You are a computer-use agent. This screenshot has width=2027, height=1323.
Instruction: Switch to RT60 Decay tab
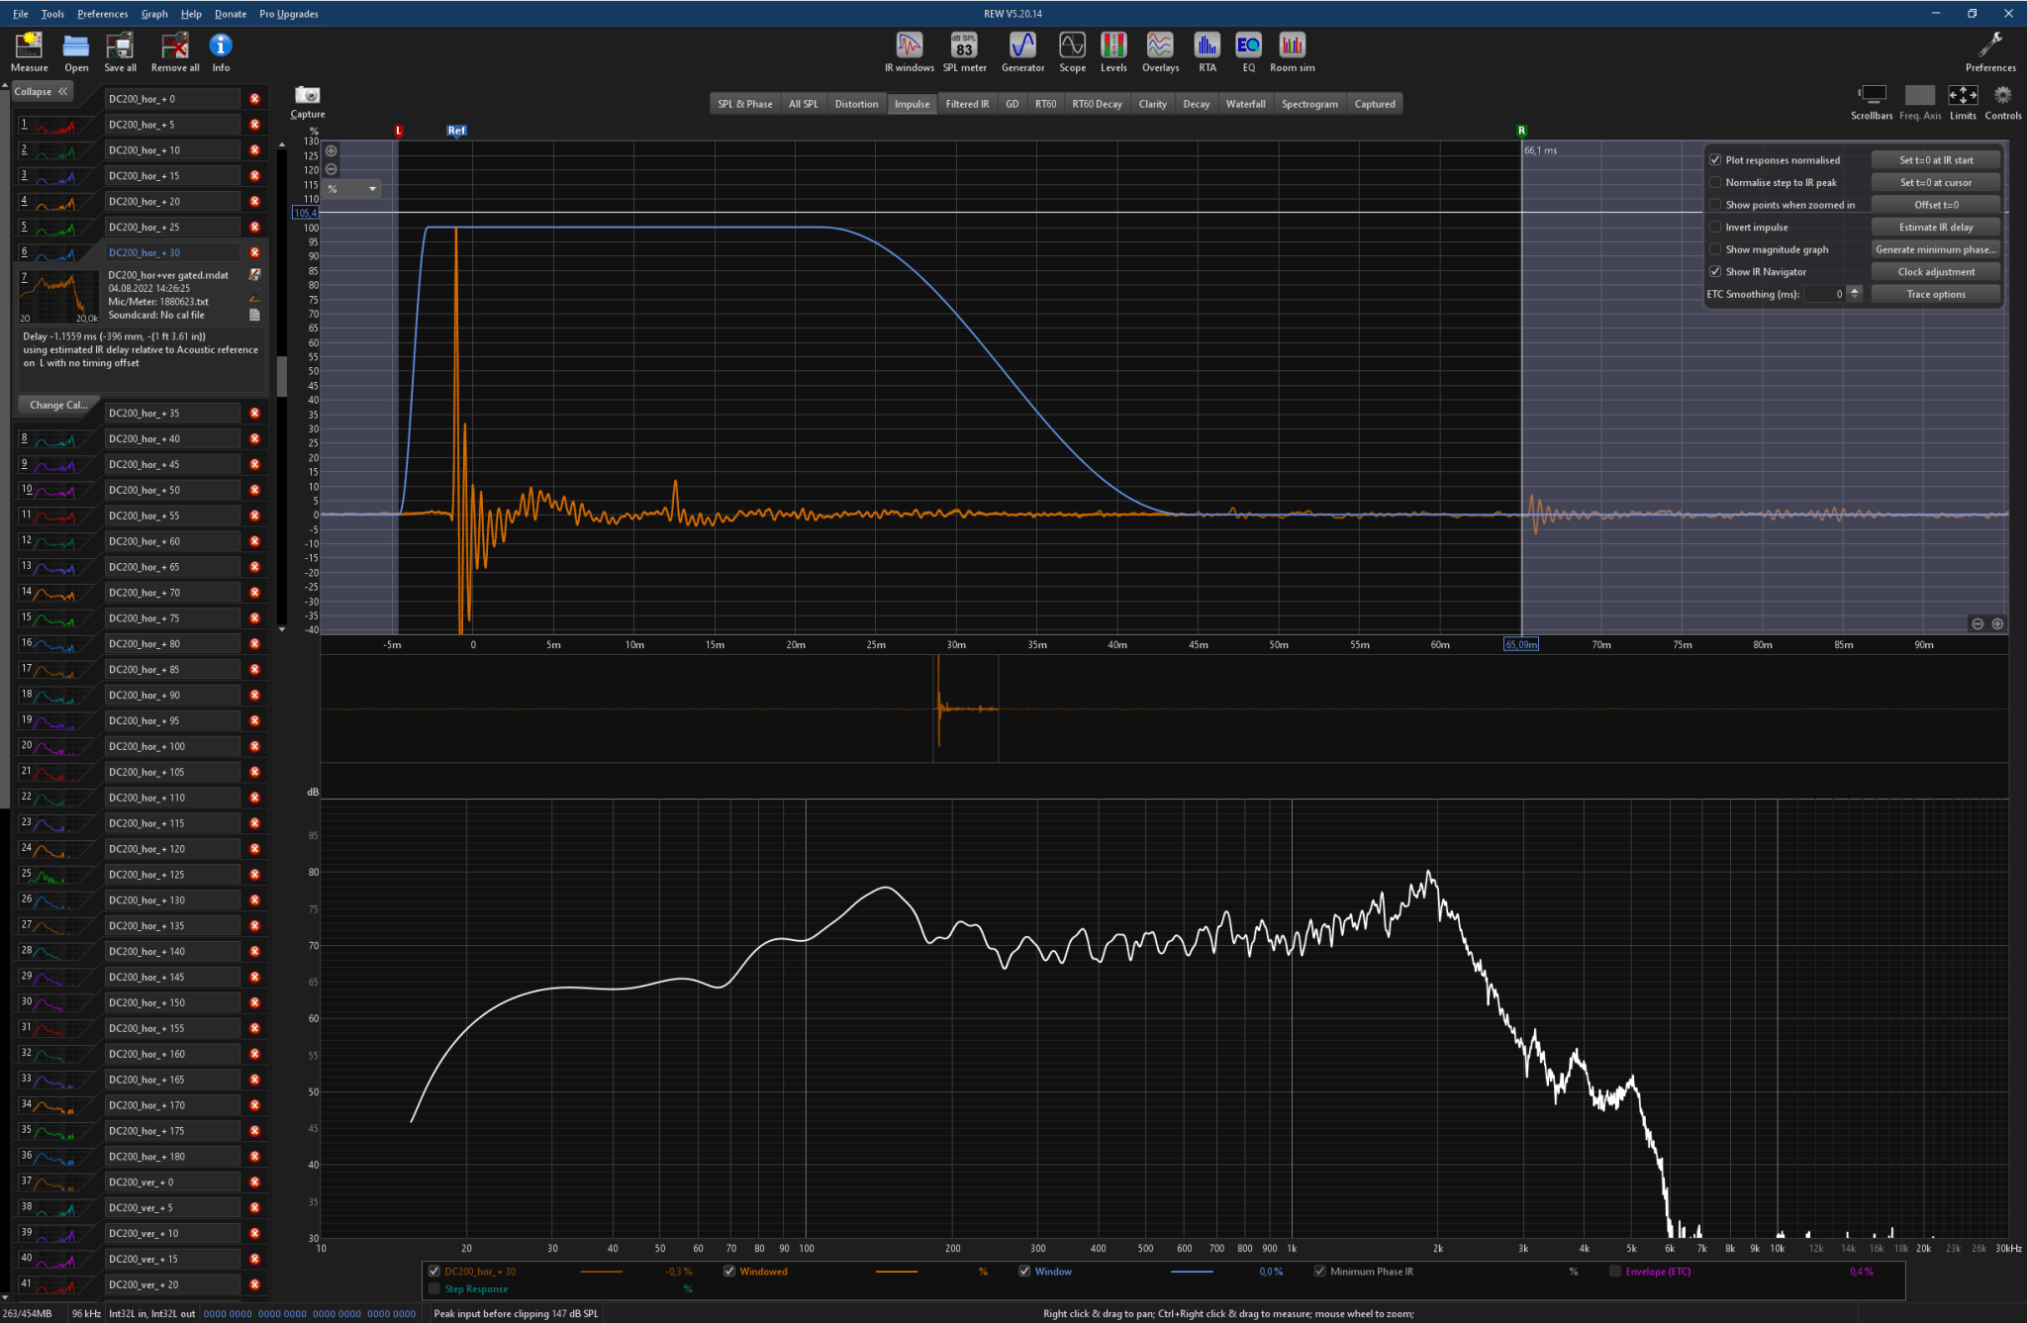point(1097,104)
